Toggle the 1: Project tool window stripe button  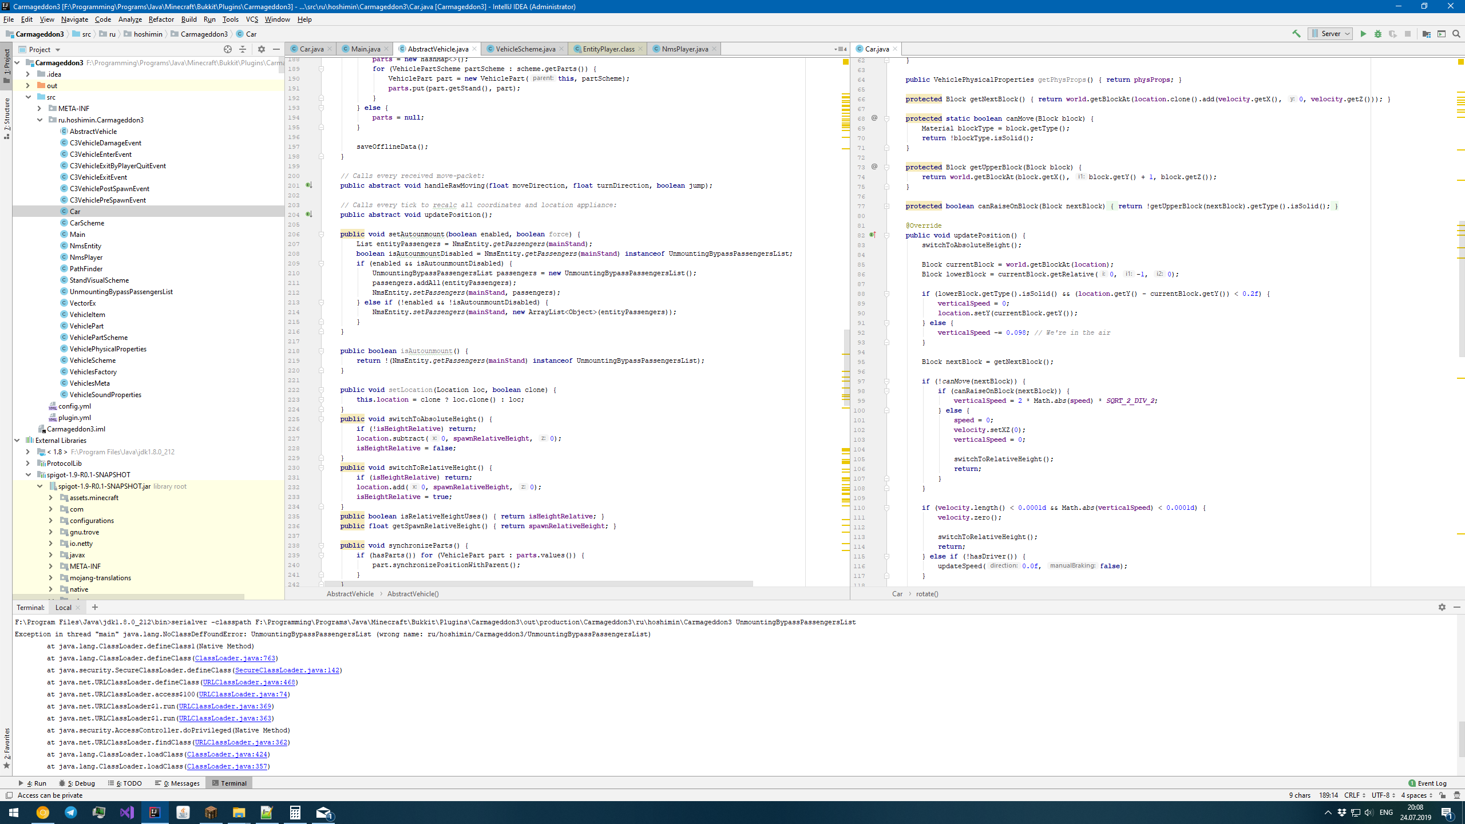[x=6, y=65]
